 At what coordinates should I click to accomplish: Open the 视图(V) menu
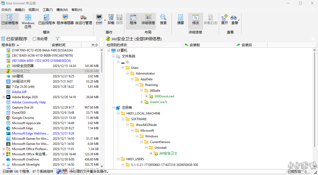pyautogui.click(x=34, y=10)
